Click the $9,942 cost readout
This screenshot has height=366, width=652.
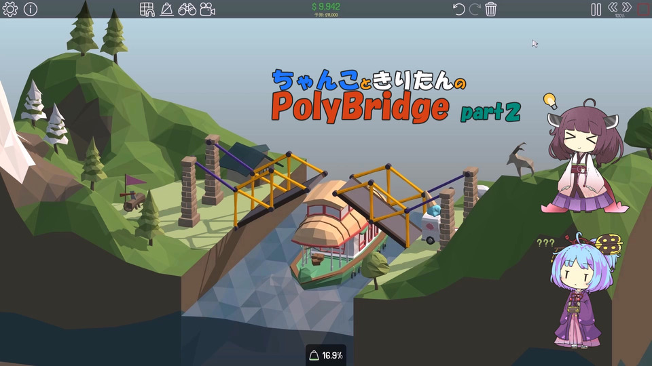326,7
